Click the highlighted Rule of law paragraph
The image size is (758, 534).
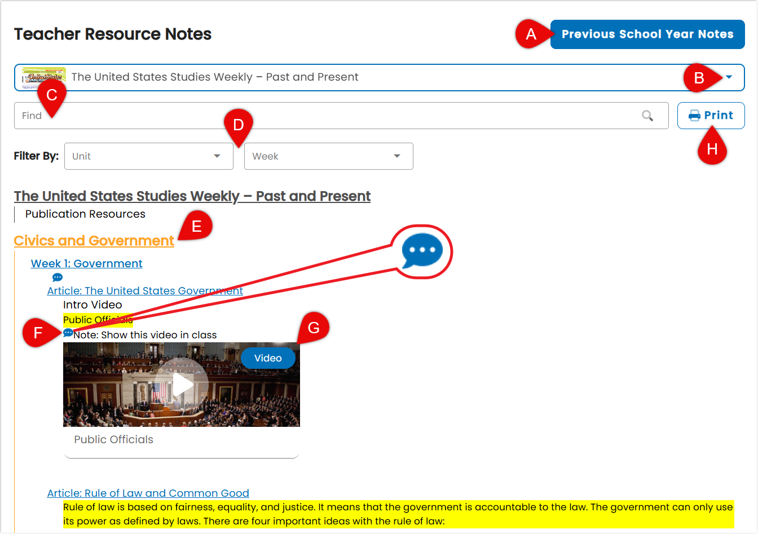pos(398,514)
